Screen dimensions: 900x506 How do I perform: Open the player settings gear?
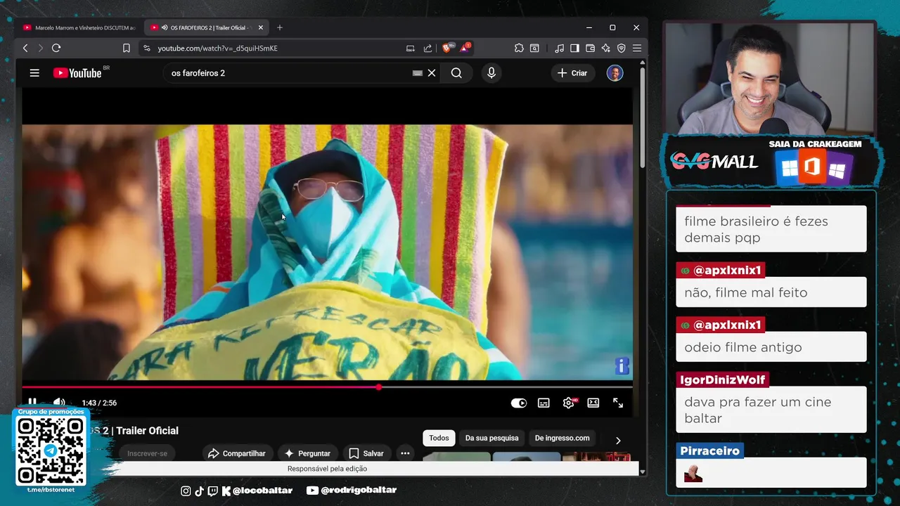569,403
